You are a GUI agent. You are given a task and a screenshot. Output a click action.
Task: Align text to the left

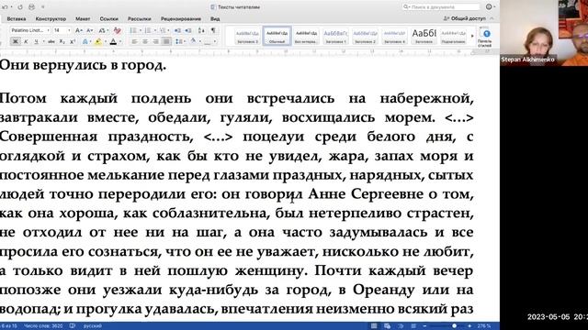coord(134,41)
